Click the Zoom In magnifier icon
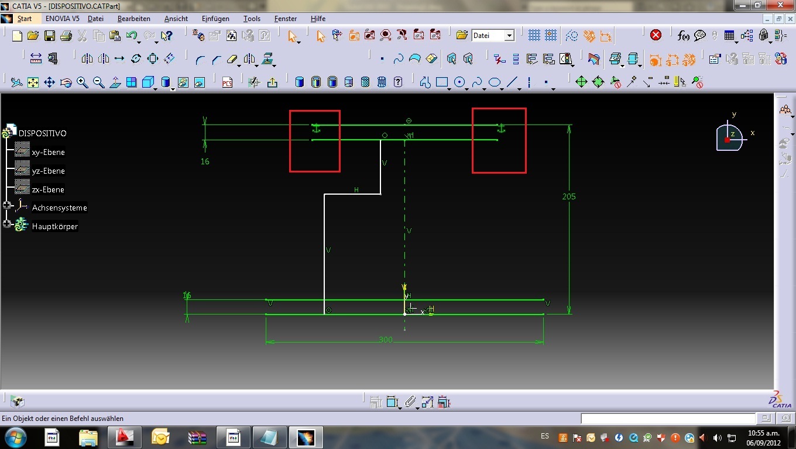796x449 pixels. (83, 82)
